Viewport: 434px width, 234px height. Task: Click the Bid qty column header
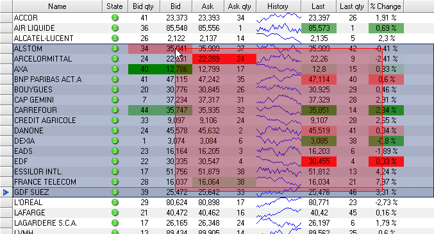[144, 6]
